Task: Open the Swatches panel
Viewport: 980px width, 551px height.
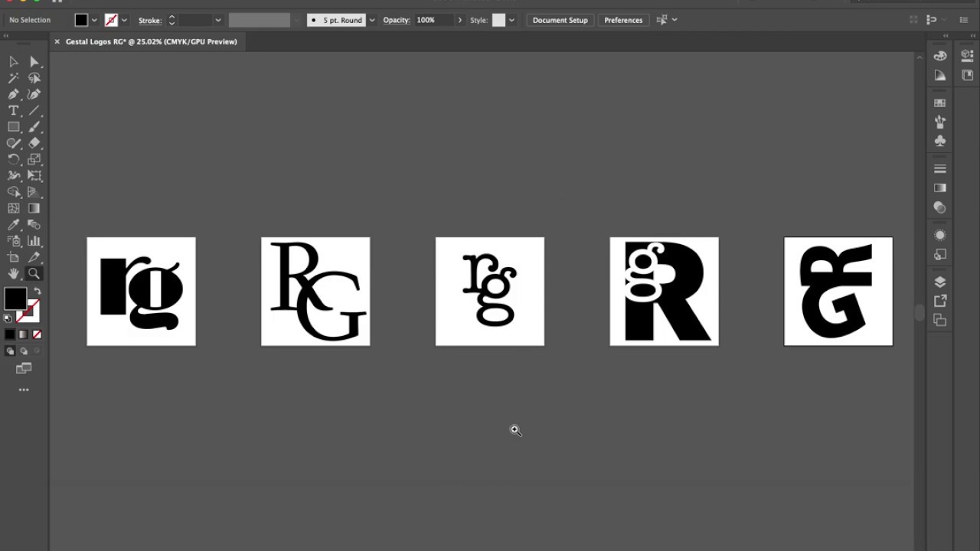Action: click(940, 103)
